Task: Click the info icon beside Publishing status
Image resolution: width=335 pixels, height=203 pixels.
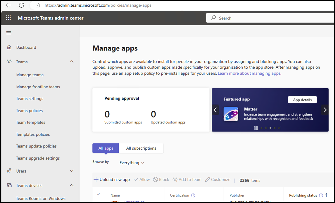Action: (321, 195)
